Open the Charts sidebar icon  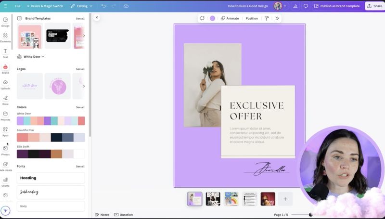[5, 181]
